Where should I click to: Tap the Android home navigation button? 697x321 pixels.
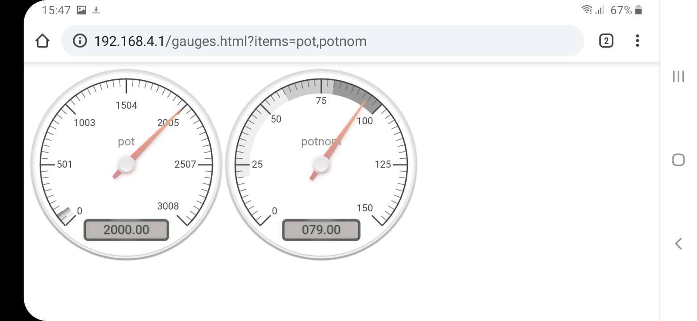pyautogui.click(x=678, y=160)
